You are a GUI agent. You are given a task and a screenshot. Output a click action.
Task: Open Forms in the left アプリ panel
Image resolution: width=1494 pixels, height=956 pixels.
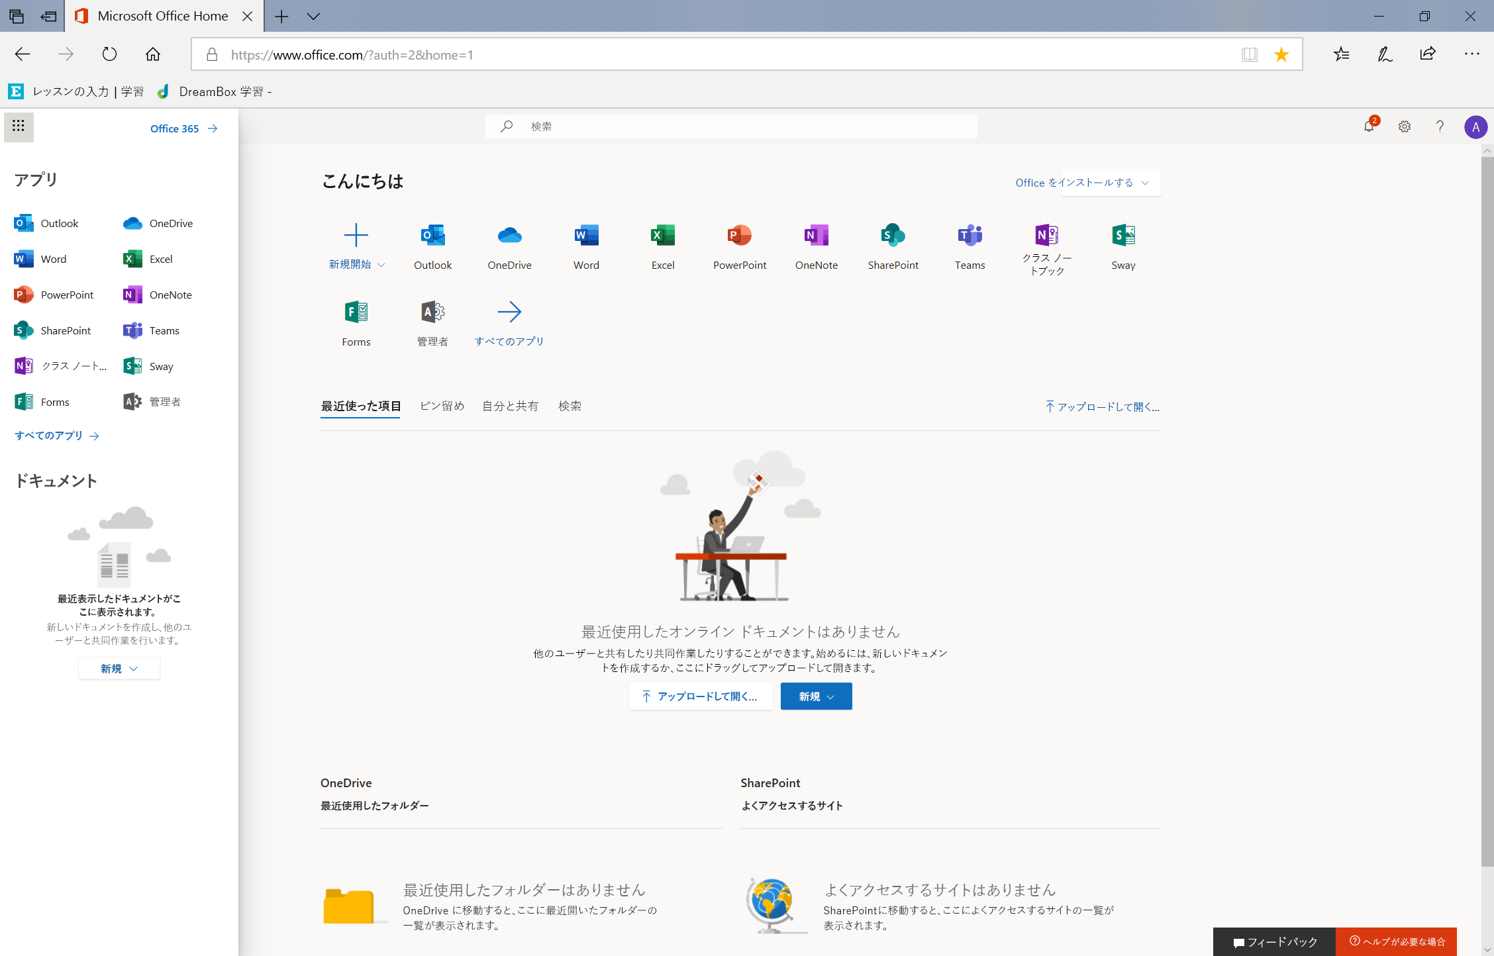(x=42, y=402)
